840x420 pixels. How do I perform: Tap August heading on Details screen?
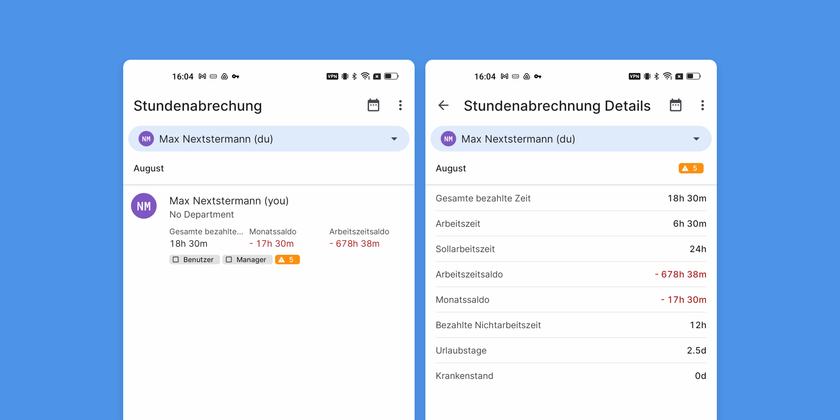coord(451,169)
